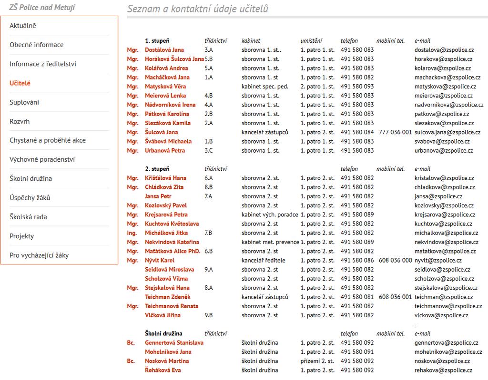Click email nyvlt@zspolice.cz

[438, 261]
